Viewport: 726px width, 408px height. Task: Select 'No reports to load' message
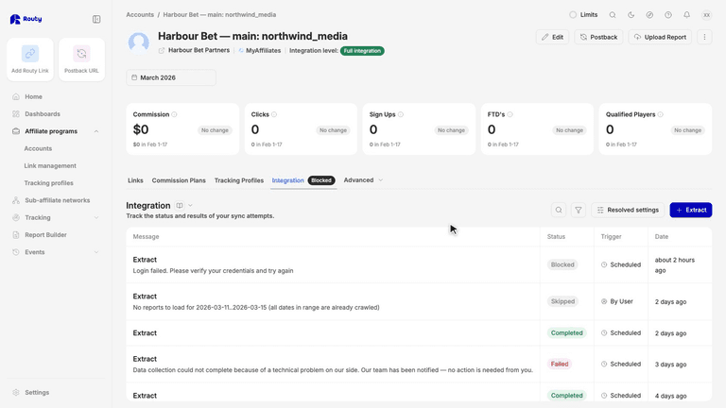click(256, 307)
